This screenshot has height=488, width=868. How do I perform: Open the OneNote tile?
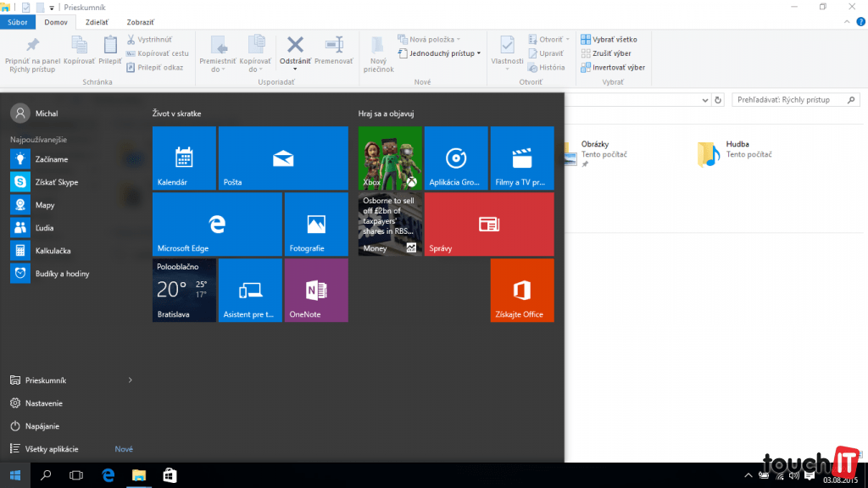point(316,290)
